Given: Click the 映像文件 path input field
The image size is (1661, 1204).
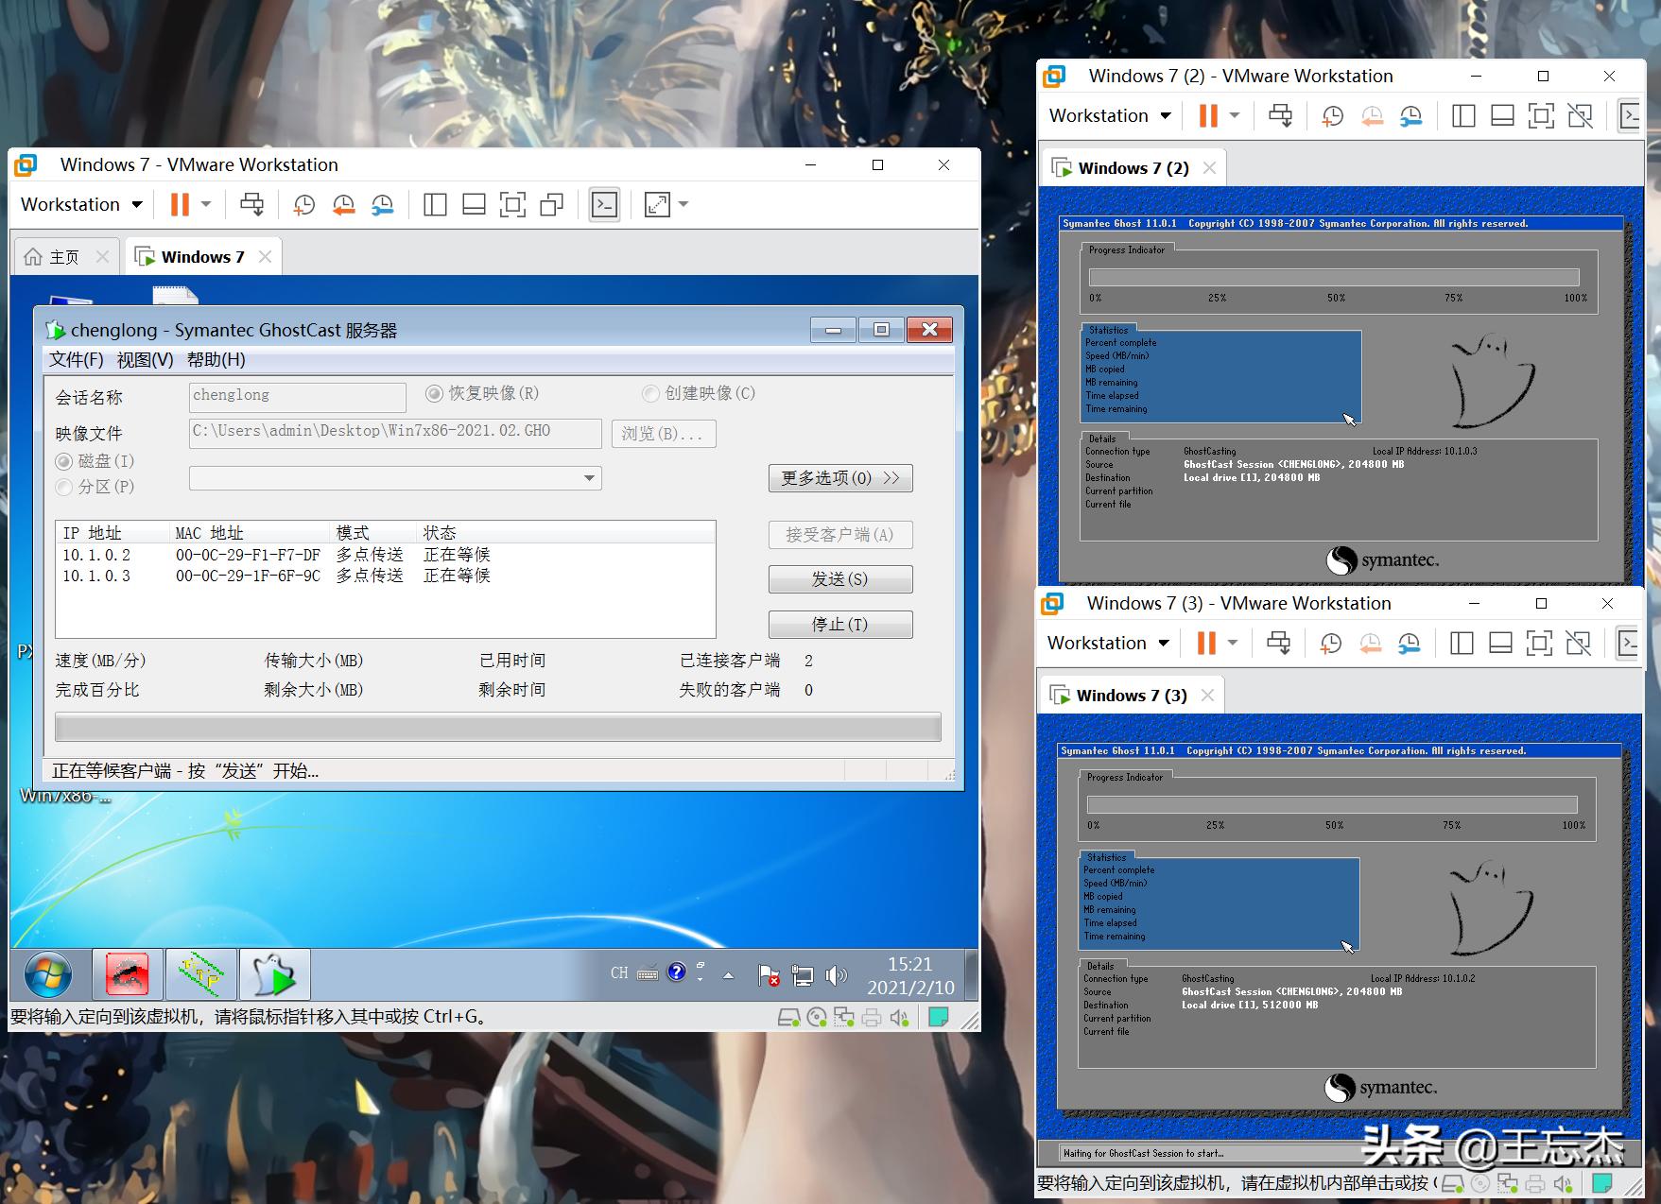Looking at the screenshot, I should pos(394,432).
